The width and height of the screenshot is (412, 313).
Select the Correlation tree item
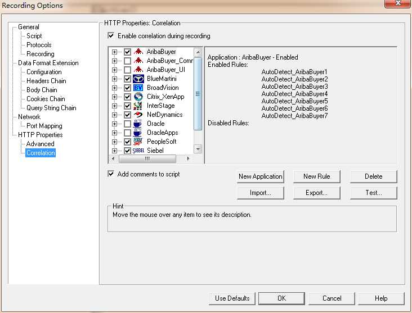click(41, 153)
